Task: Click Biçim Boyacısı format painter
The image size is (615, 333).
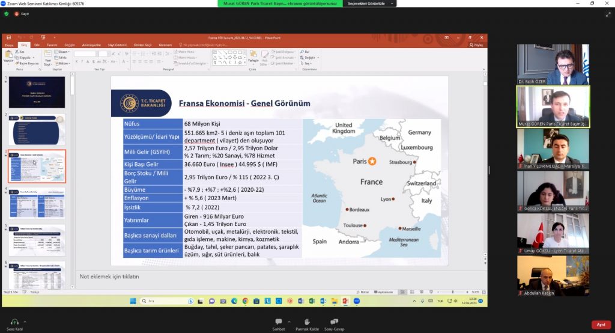Action: [x=26, y=64]
